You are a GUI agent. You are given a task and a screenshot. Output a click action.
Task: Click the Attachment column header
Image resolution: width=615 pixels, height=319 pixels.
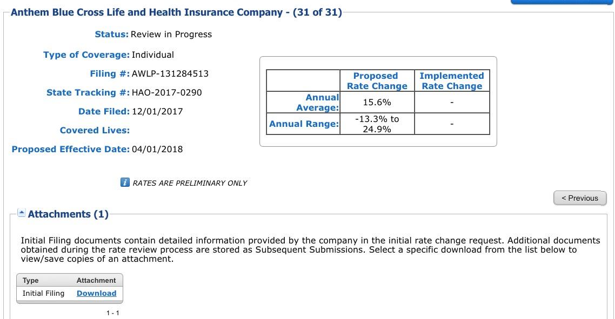tap(96, 280)
